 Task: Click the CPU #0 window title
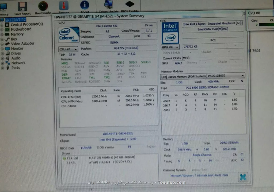[254, 13]
